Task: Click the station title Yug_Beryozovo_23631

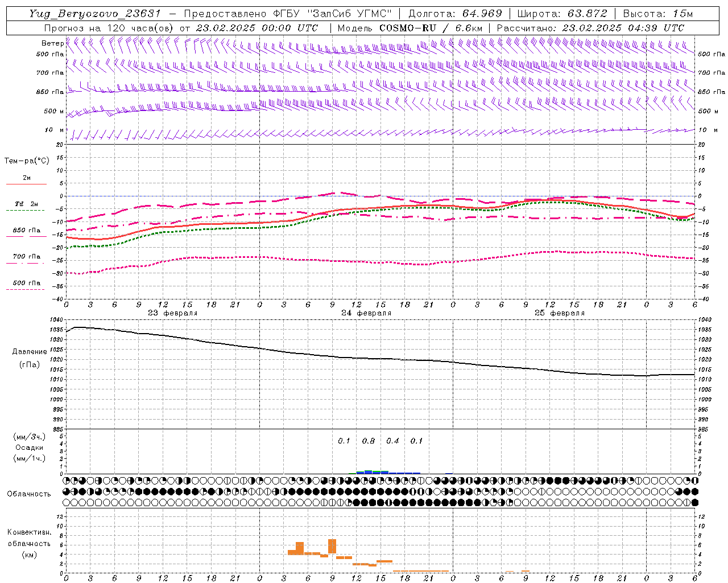Action: 95,14
